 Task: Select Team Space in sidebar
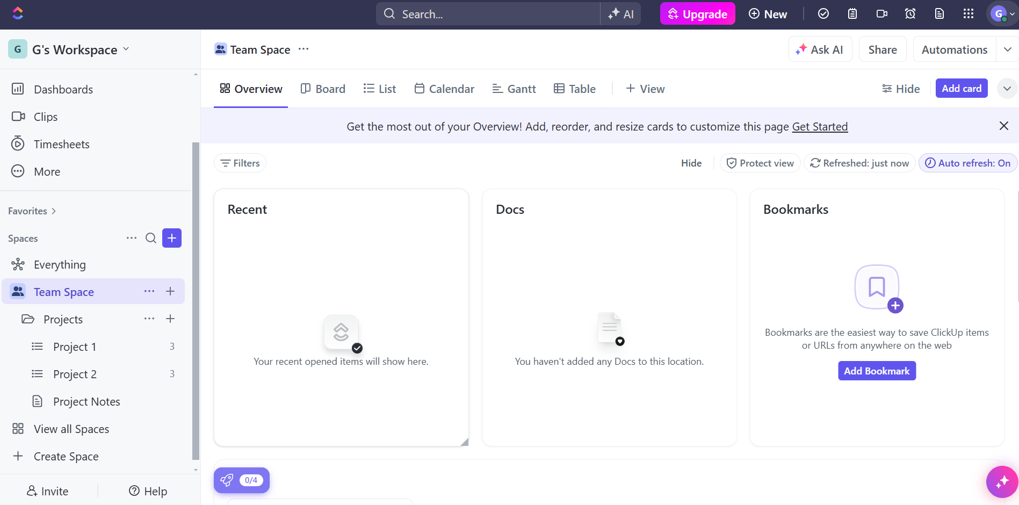(63, 292)
